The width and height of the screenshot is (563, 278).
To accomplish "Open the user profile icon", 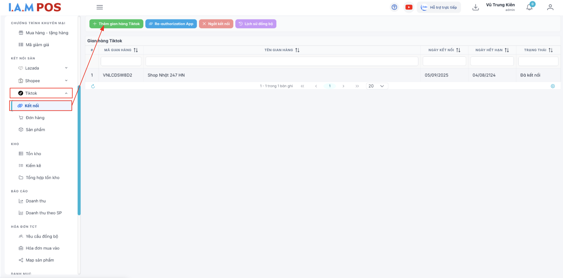I will tap(550, 7).
